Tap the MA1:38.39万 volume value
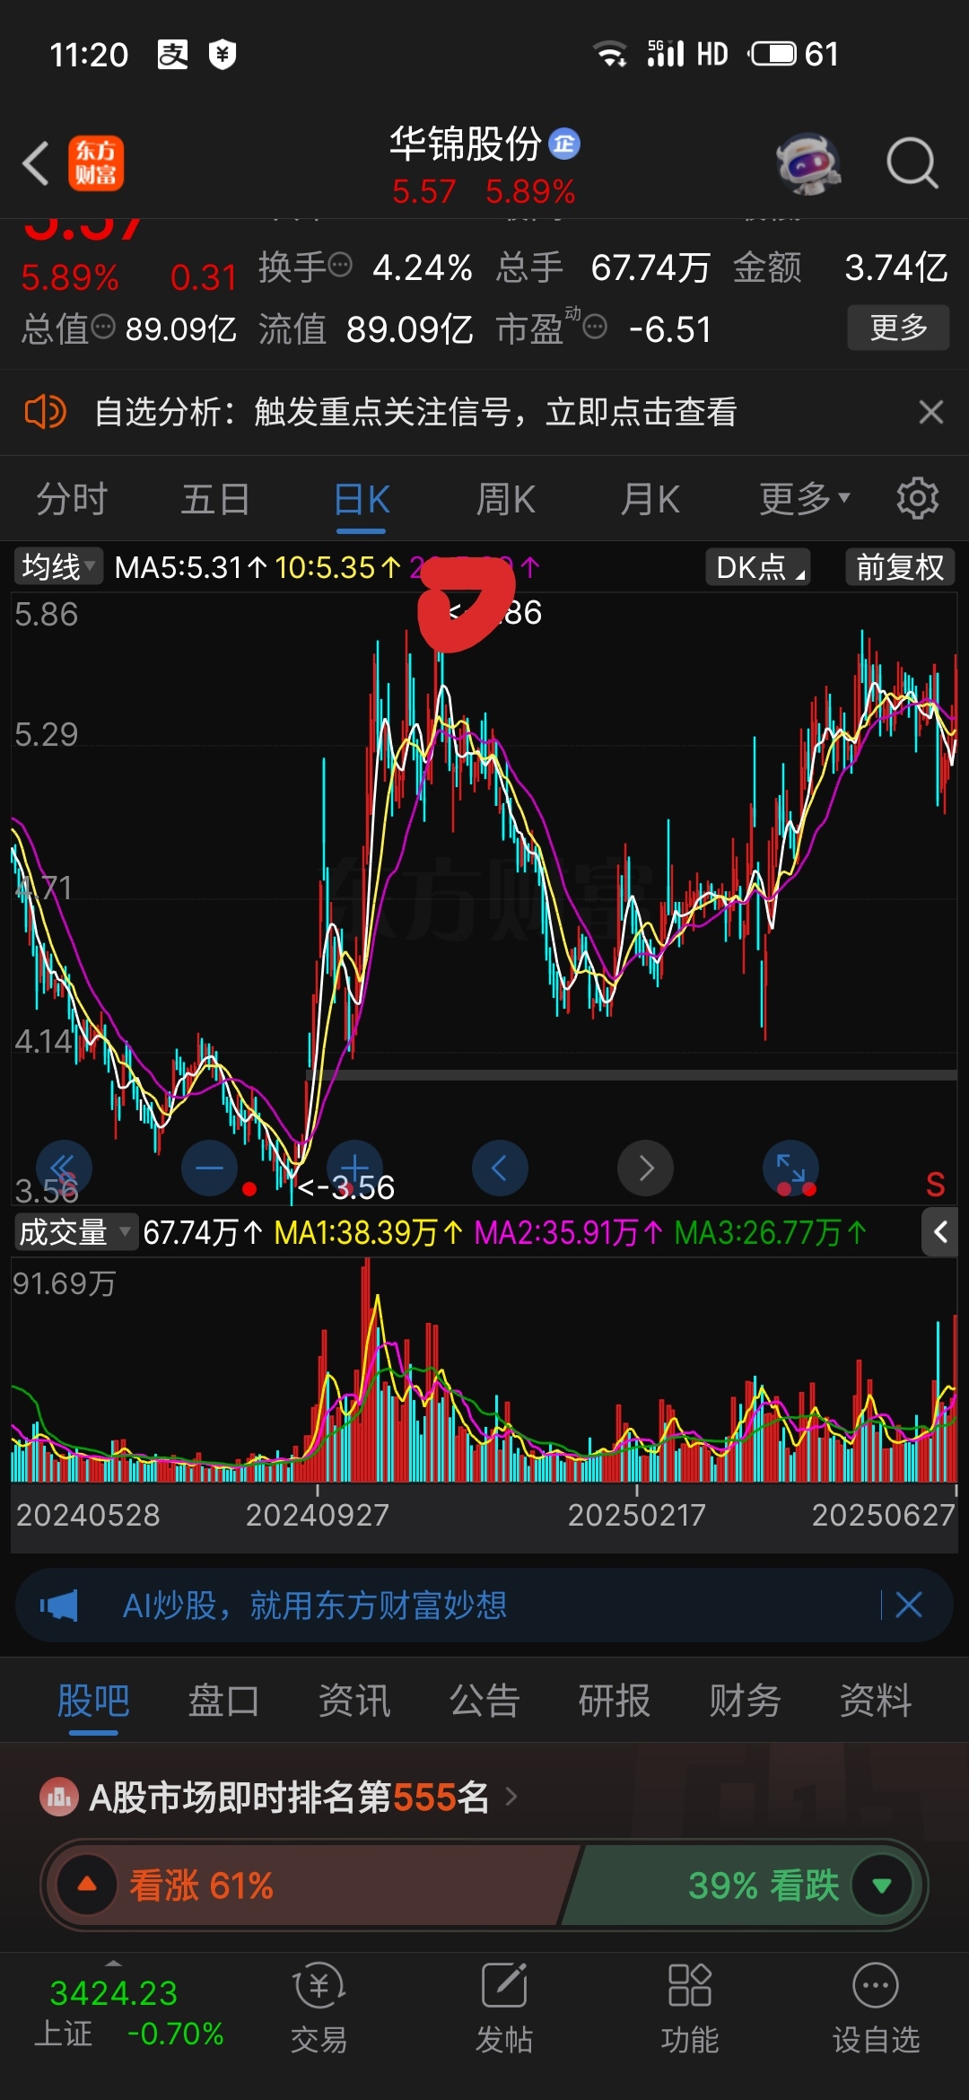Screen dimensions: 969x2100 pos(368,1232)
